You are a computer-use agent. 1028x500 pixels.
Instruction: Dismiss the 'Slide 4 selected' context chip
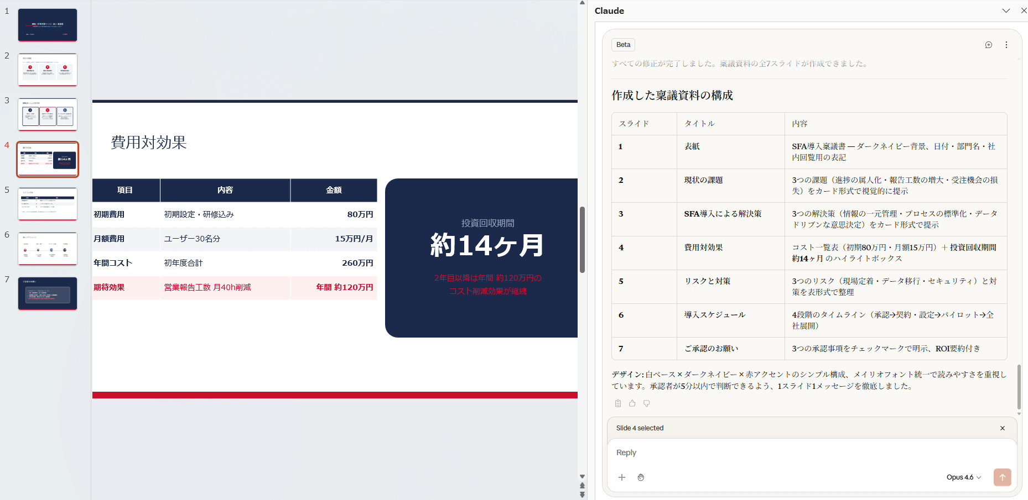coord(1002,428)
